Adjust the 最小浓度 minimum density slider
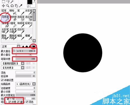Image resolution: width=130 pixels, height=105 pixels. click(x=25, y=91)
